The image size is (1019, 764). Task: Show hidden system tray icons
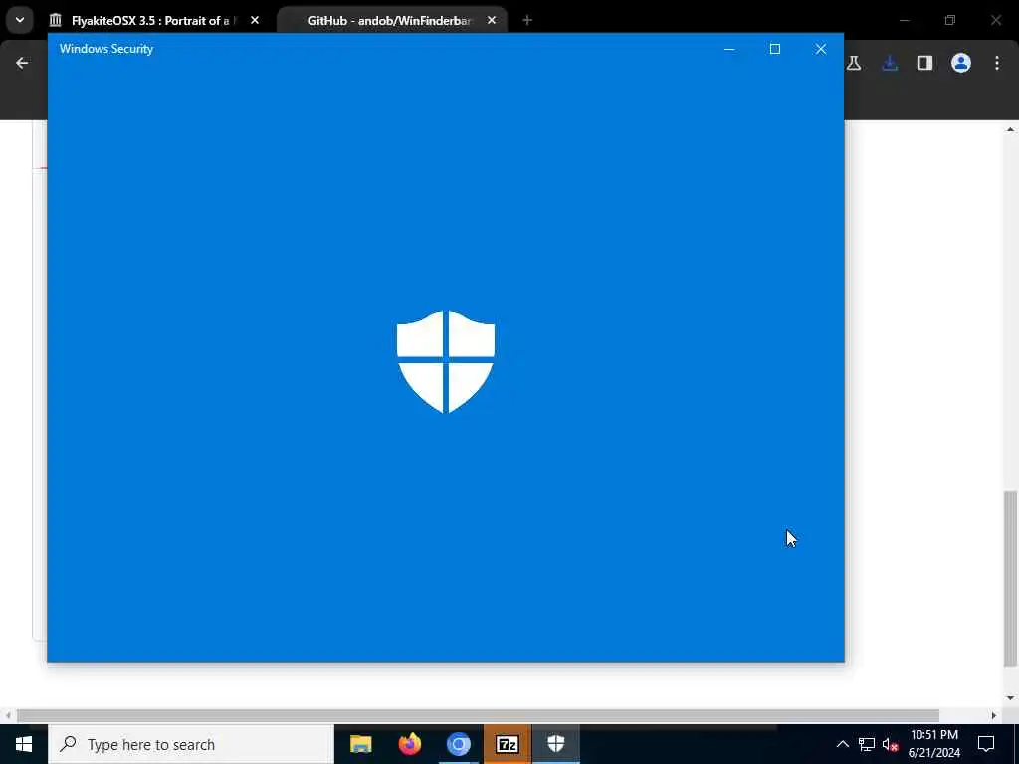tap(842, 744)
